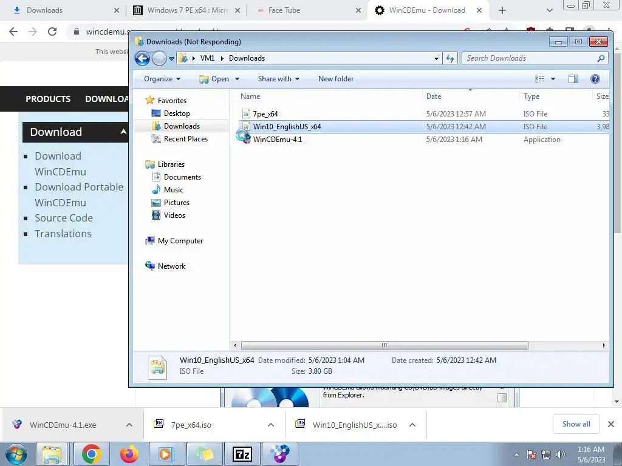
Task: Click the Open toolbar button
Action: (214, 79)
